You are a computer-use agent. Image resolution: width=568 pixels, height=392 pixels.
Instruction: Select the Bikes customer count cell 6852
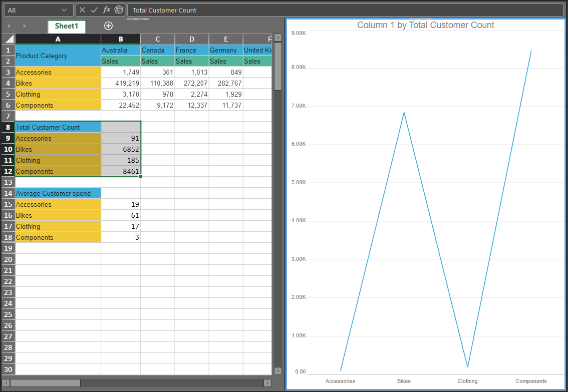[x=121, y=149]
